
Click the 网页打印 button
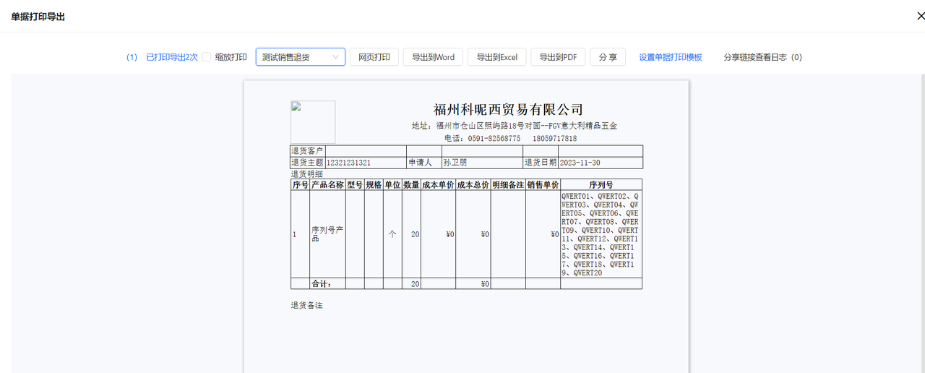coord(374,57)
